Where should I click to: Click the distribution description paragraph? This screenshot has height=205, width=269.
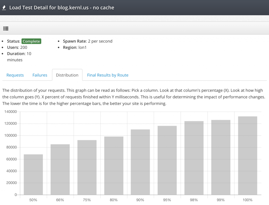tap(134, 97)
